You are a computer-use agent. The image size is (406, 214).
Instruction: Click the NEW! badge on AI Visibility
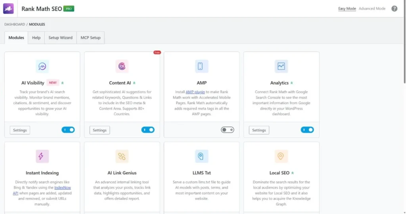(x=53, y=82)
